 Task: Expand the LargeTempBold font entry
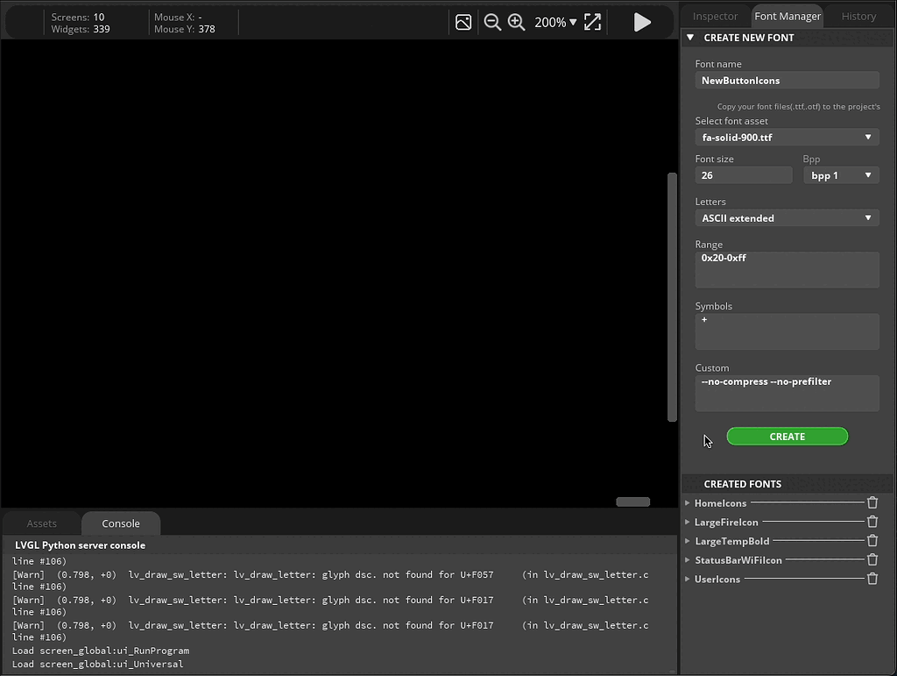[x=686, y=540]
